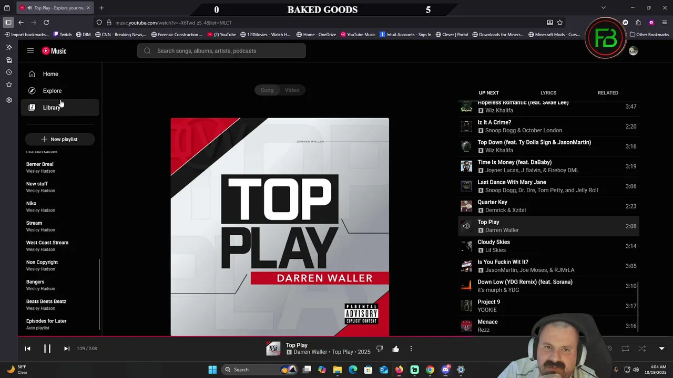673x378 pixels.
Task: Open the Windows Start menu
Action: pos(212,370)
